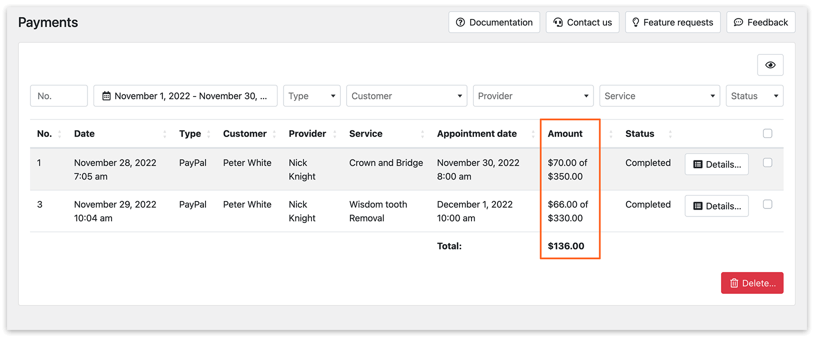Sort by Appointment date column header
This screenshot has width=814, height=337.
click(x=485, y=133)
